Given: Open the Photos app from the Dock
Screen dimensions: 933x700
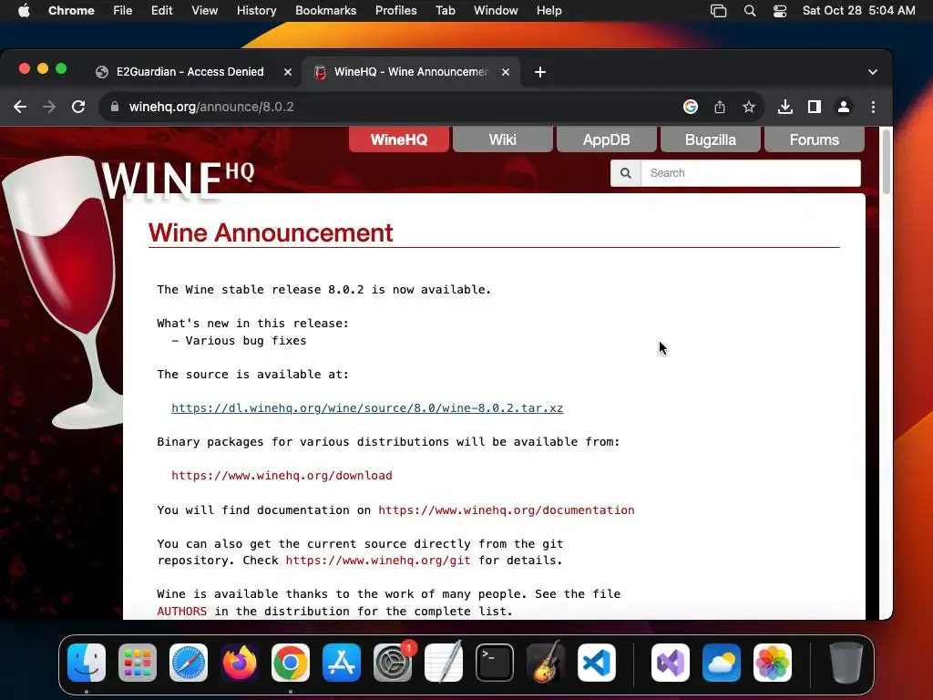Looking at the screenshot, I should pyautogui.click(x=773, y=663).
